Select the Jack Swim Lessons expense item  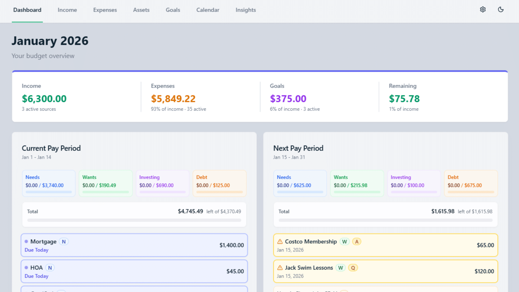[385, 271]
